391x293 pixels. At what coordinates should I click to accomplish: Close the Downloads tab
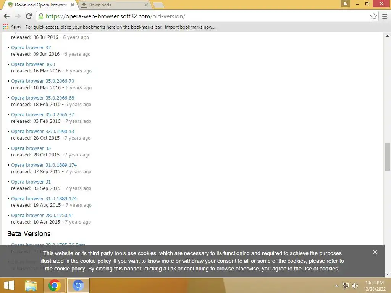pos(146,5)
